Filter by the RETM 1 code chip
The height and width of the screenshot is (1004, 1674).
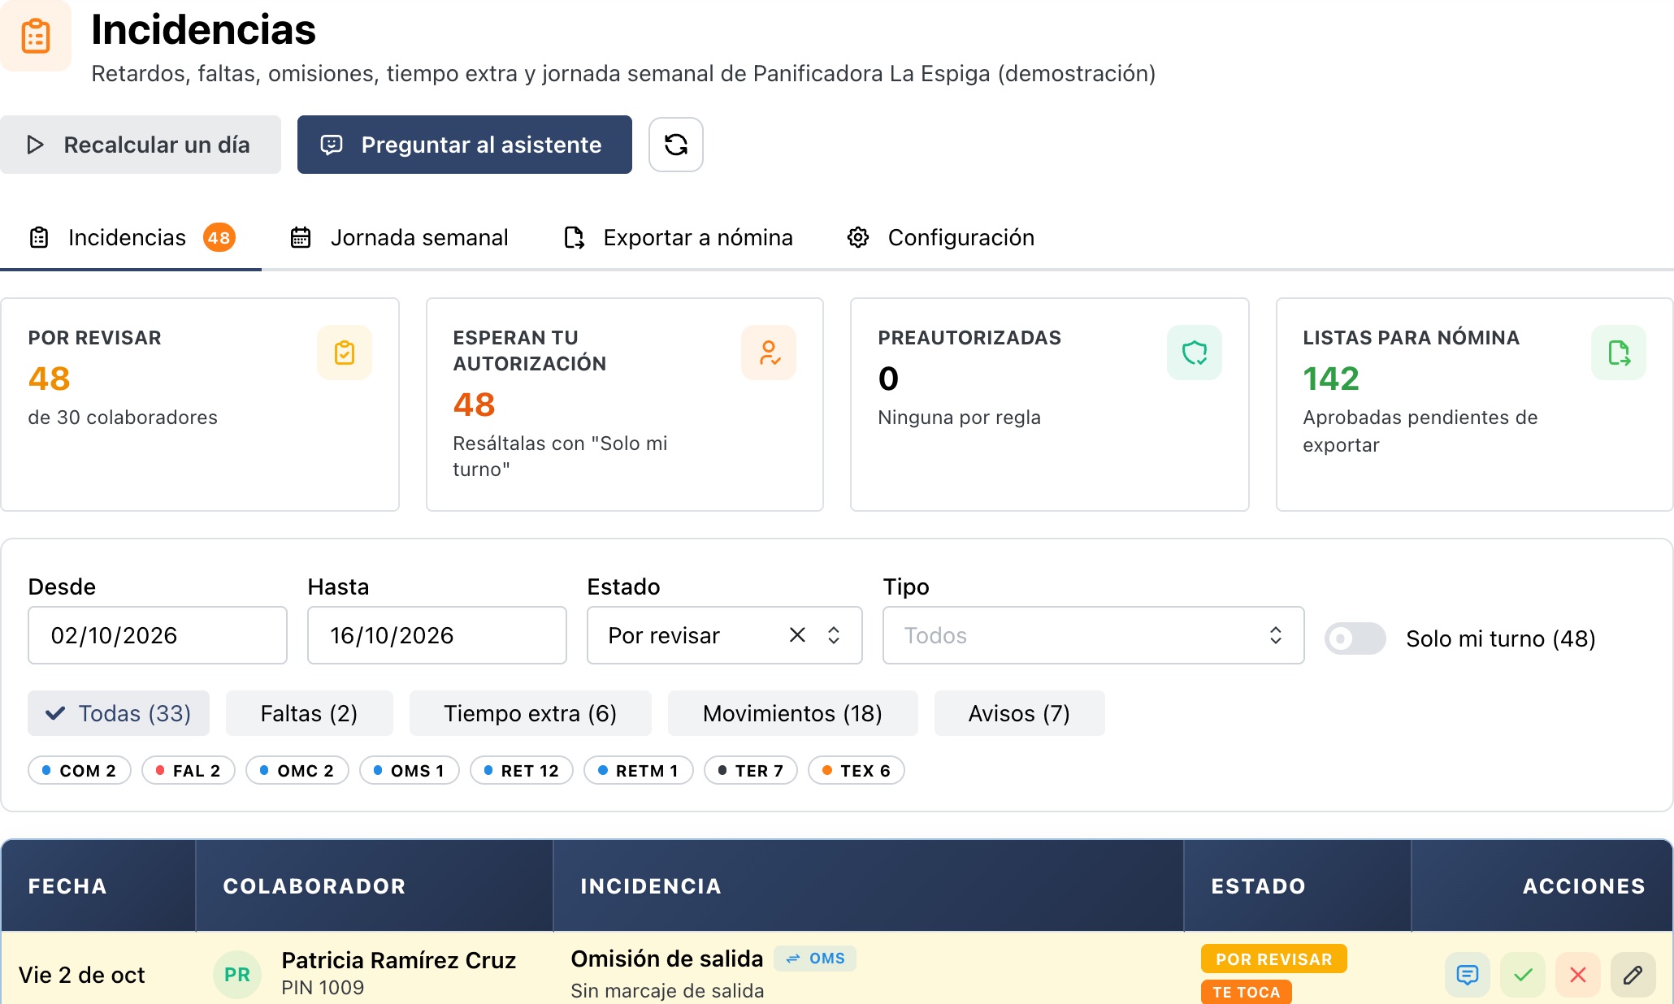[639, 770]
